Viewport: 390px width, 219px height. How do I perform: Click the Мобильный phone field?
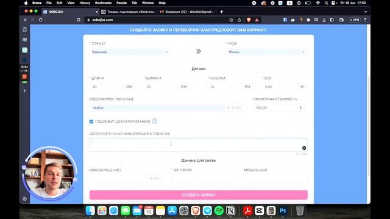point(275,178)
